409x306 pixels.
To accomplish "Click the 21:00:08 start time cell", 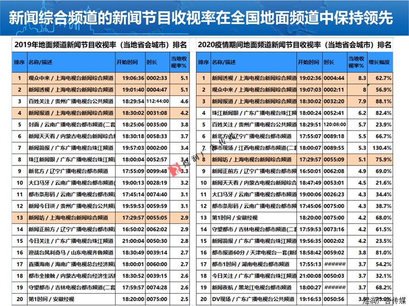I will coord(309,276).
